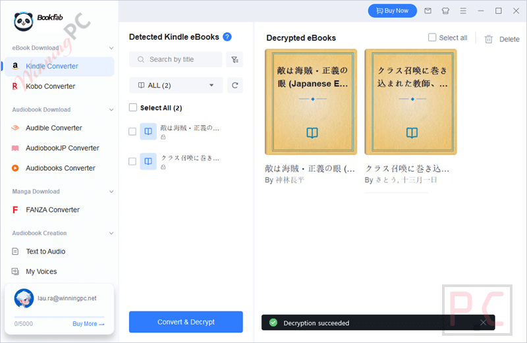This screenshot has height=343, width=527.
Task: Click the refresh icon beside ALL dropdown
Action: (235, 86)
